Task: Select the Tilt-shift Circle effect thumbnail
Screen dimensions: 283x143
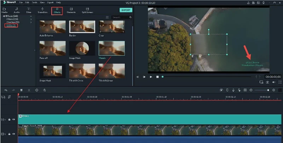Action: 82,71
